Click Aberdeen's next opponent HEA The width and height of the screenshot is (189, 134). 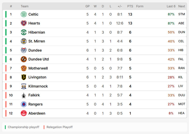pos(182,113)
